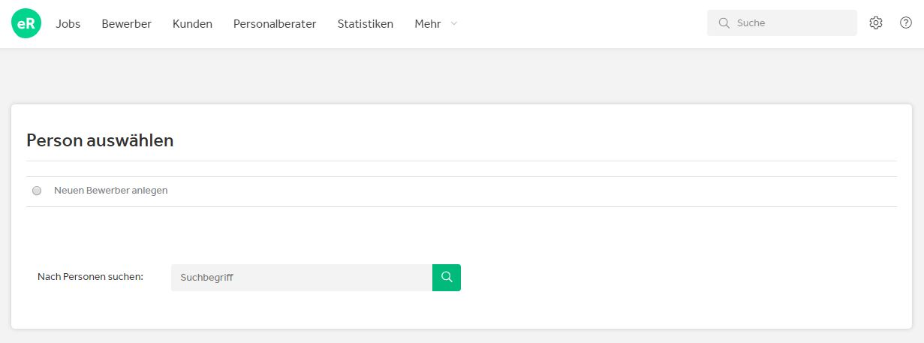Open the help question mark icon
This screenshot has height=343, width=924.
906,23
